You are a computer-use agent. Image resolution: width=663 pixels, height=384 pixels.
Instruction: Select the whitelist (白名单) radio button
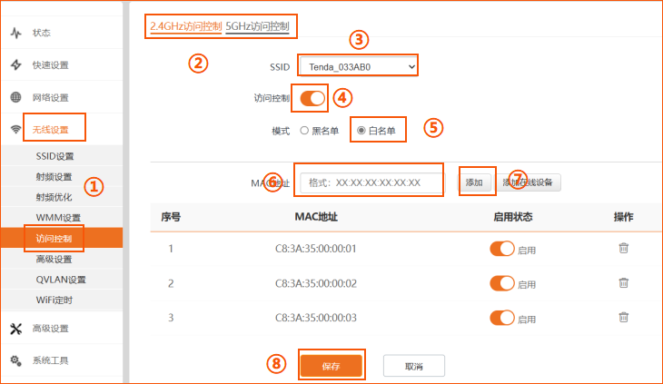(361, 131)
